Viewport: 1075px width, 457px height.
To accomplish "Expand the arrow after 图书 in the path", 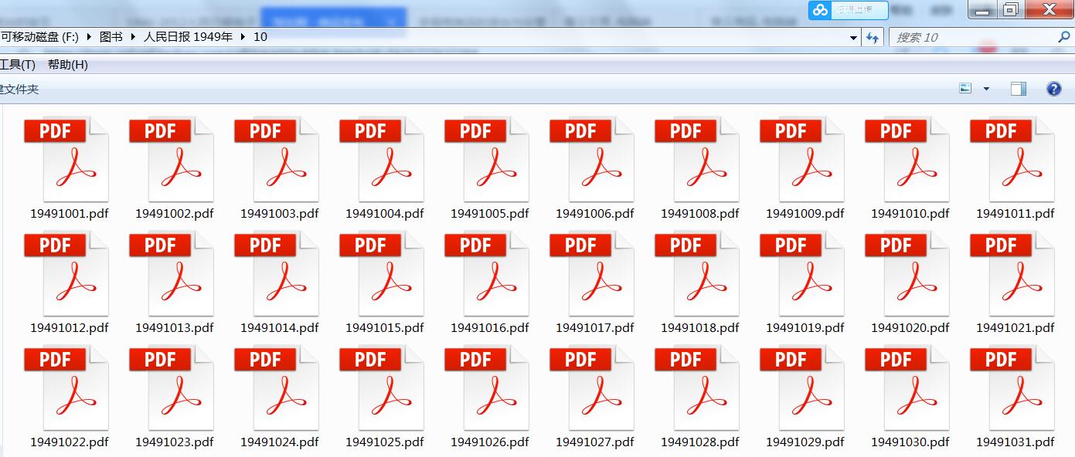I will point(133,36).
